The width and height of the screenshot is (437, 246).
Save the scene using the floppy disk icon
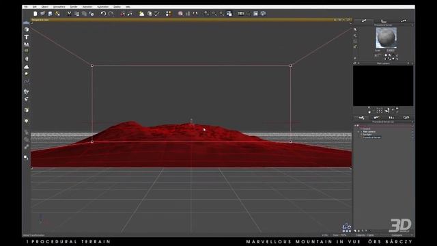[x=50, y=14]
